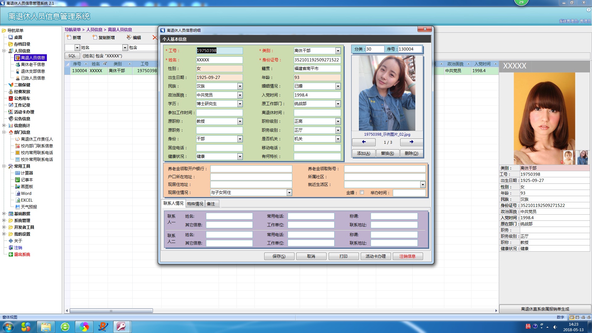Open the 原工作部门 dropdown

coord(338,104)
